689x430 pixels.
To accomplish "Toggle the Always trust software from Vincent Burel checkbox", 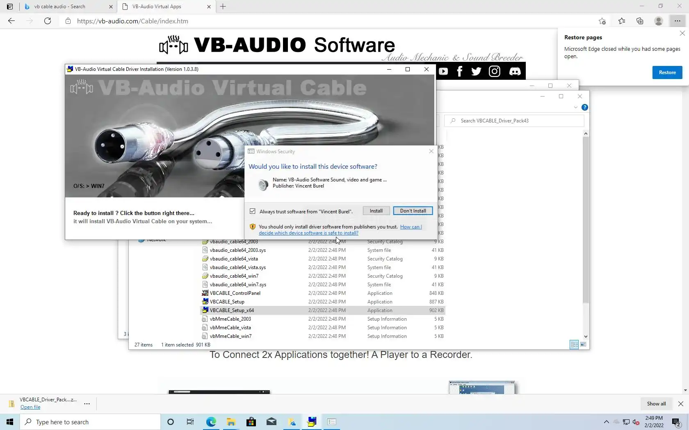I will [253, 211].
